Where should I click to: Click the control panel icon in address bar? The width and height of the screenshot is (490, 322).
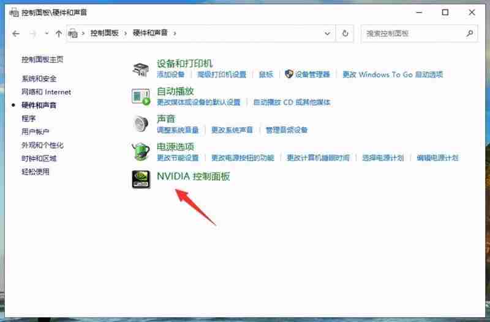(73, 33)
